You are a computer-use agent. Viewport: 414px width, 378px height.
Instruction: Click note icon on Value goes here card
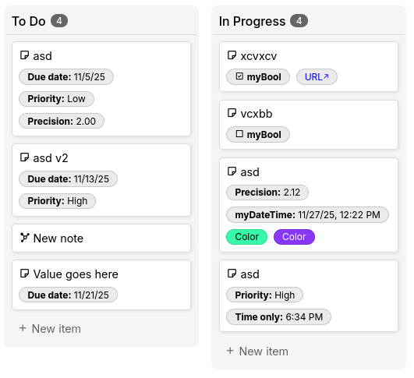(24, 274)
